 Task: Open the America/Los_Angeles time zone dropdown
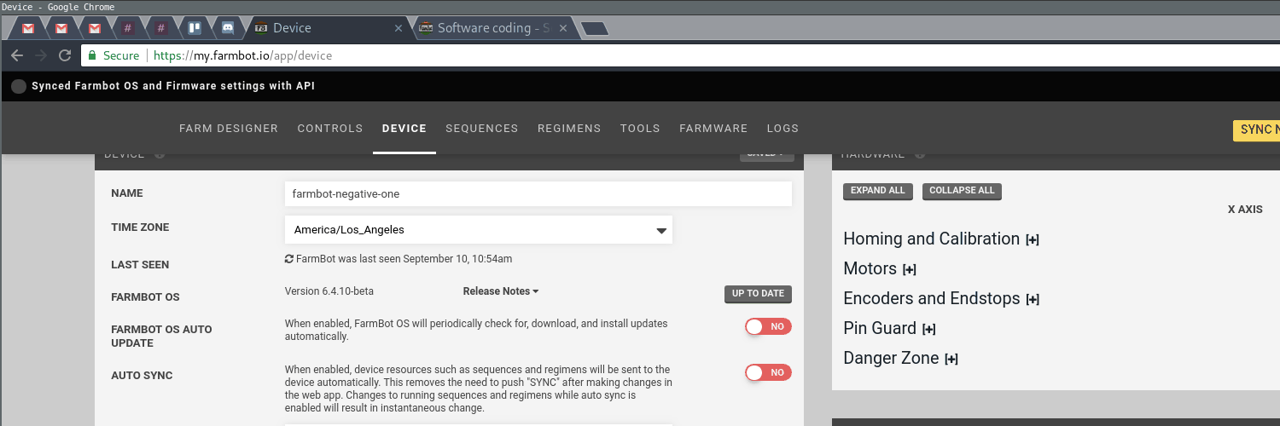click(478, 230)
